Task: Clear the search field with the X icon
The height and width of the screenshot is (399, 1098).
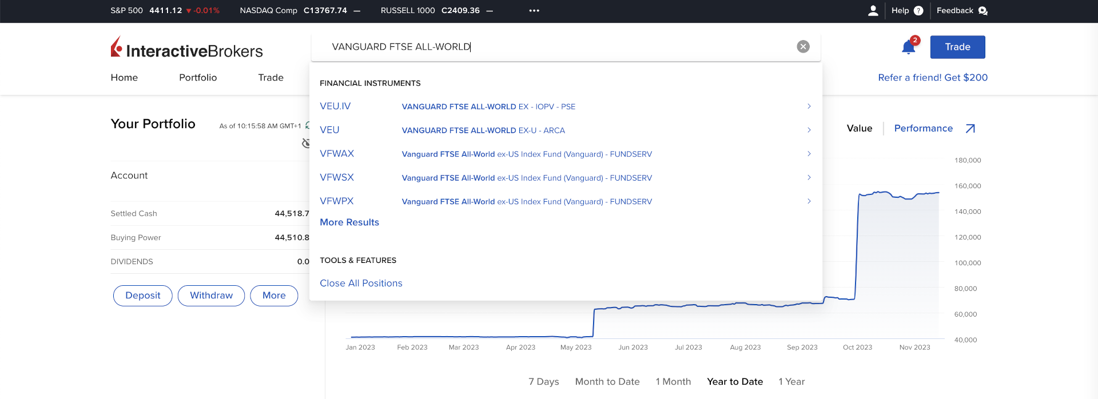Action: 803,47
